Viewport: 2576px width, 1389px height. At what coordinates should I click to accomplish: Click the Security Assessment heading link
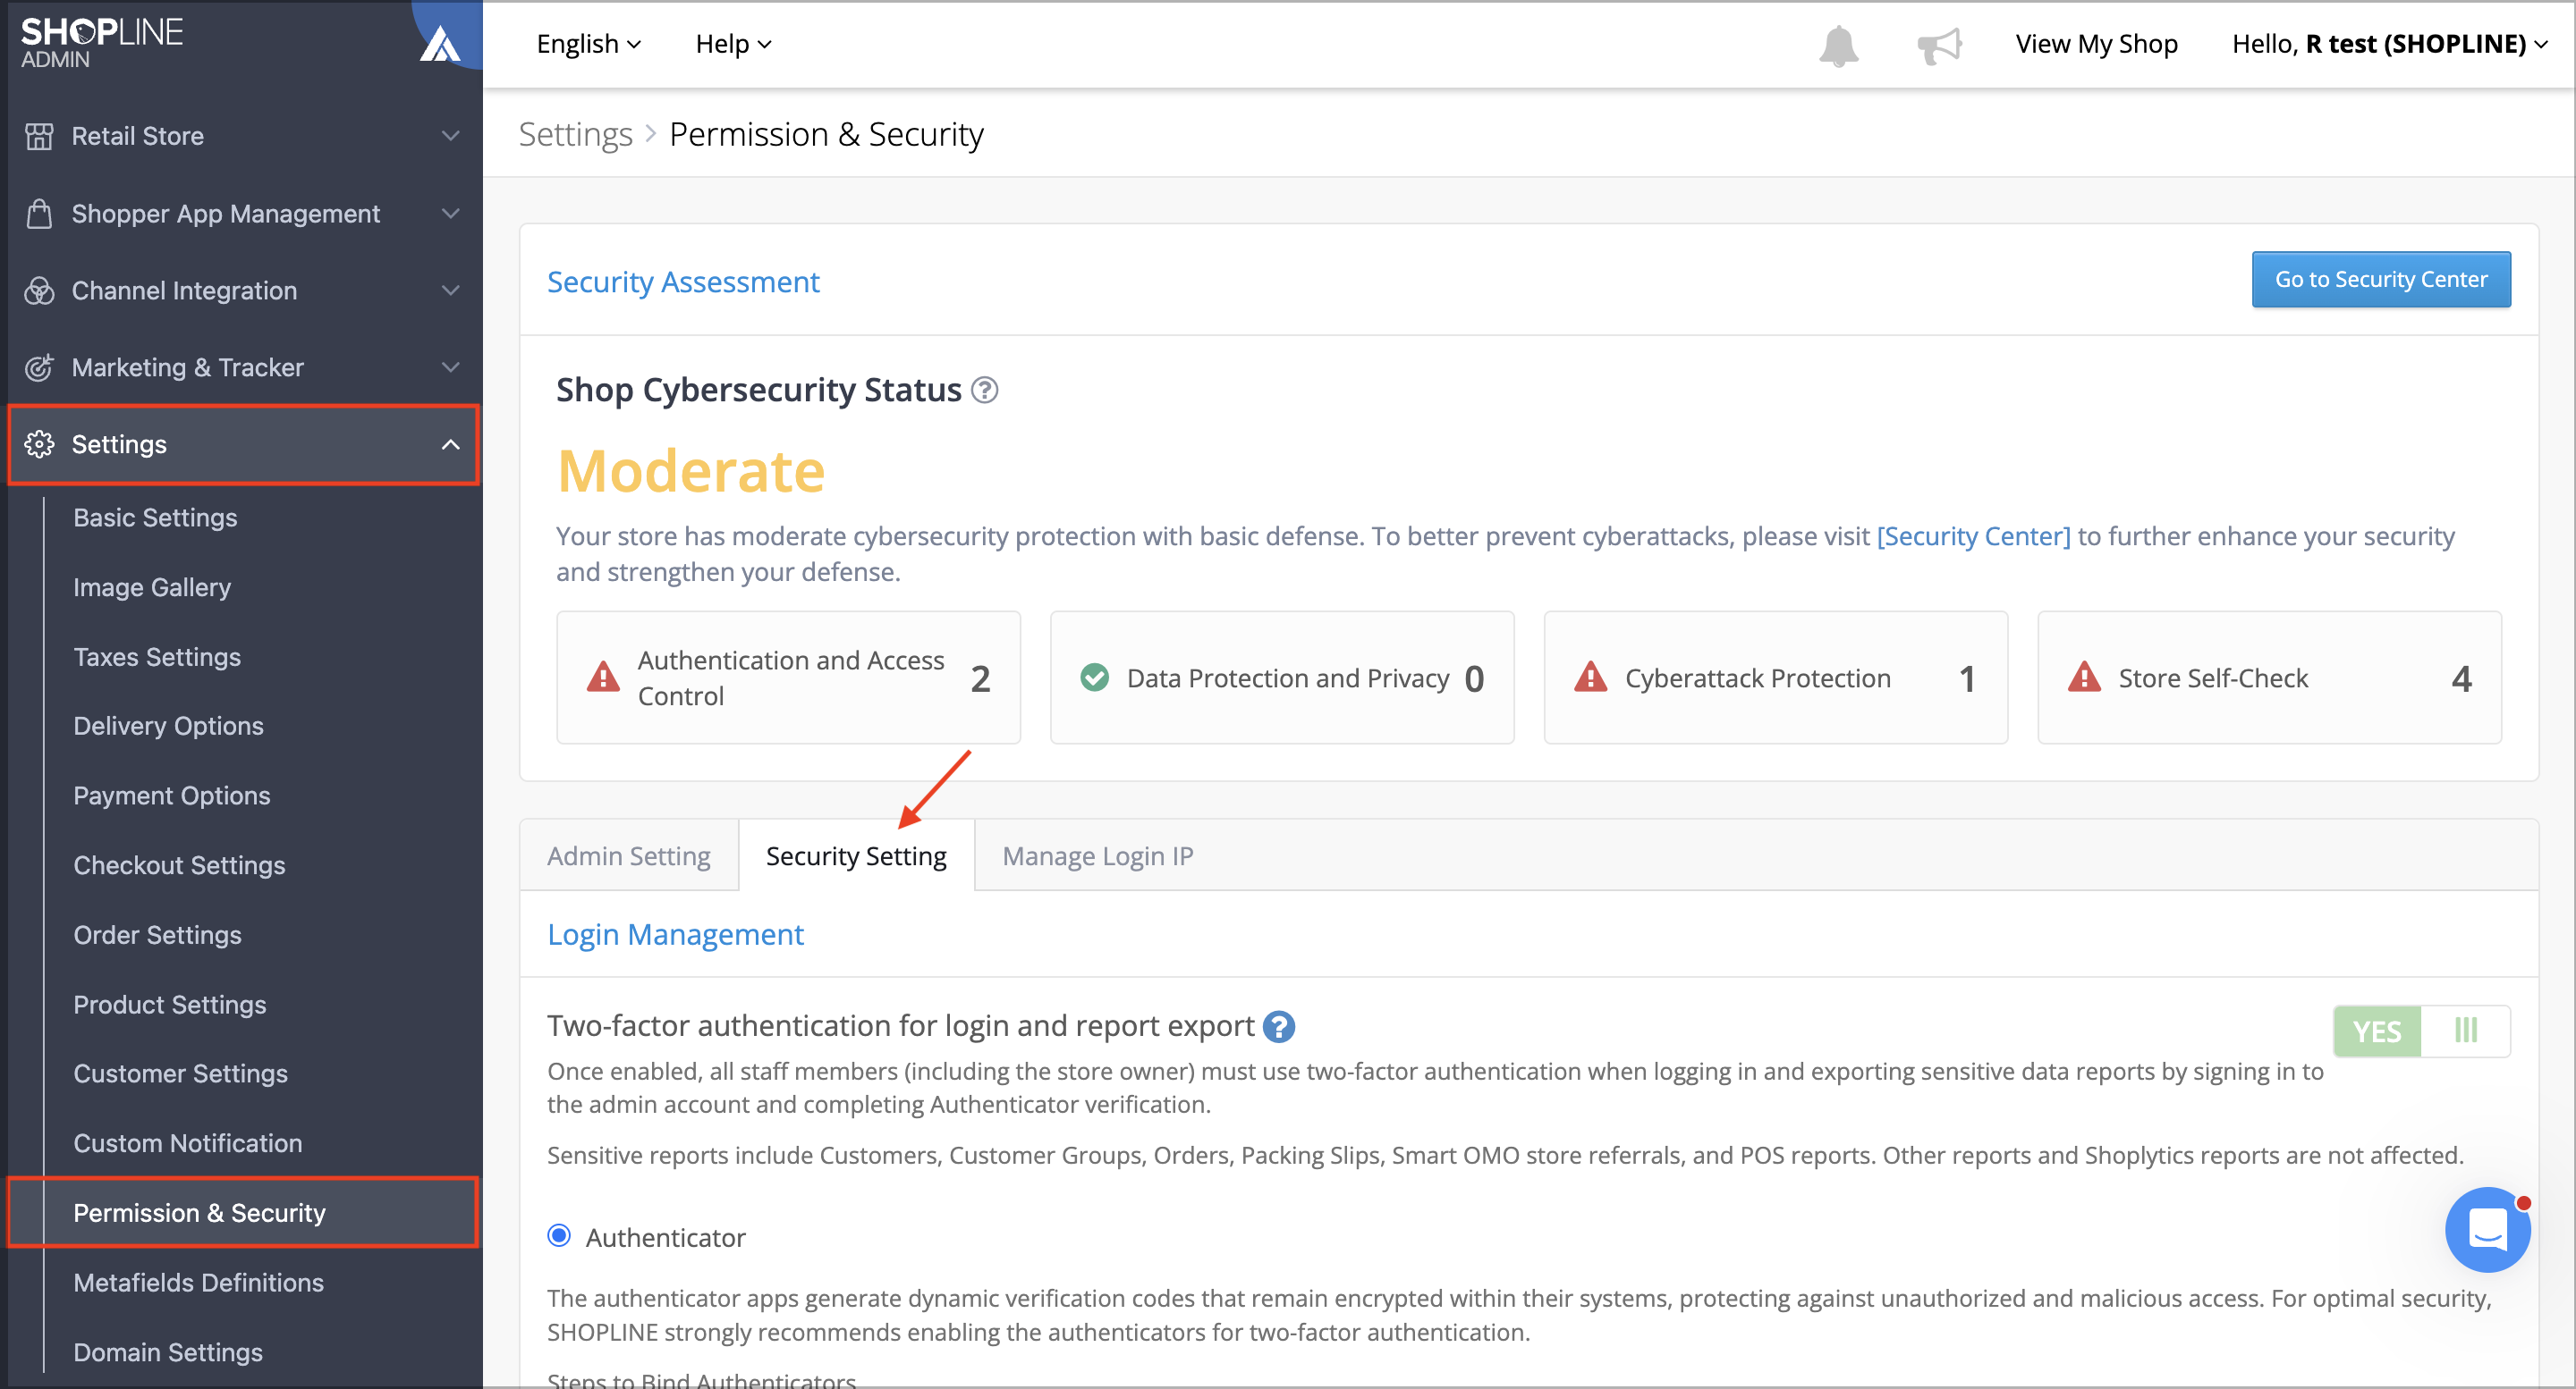click(683, 282)
